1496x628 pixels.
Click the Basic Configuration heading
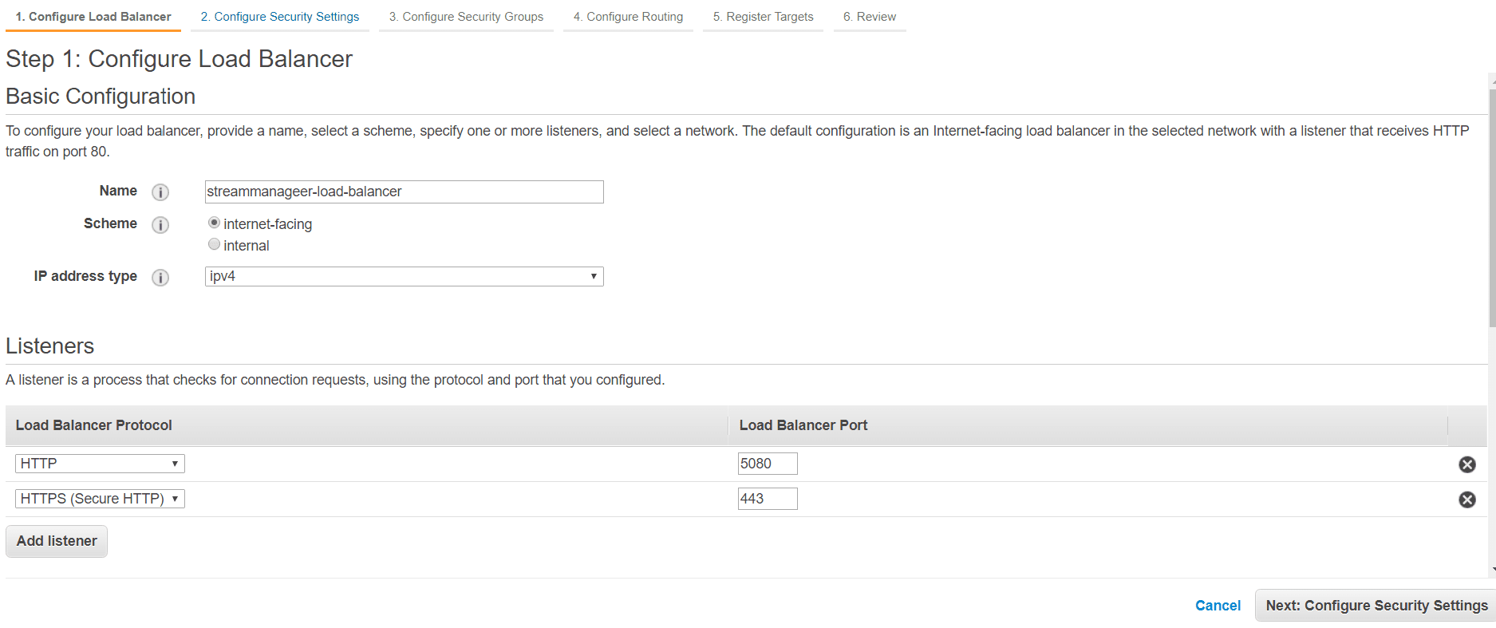pyautogui.click(x=101, y=97)
